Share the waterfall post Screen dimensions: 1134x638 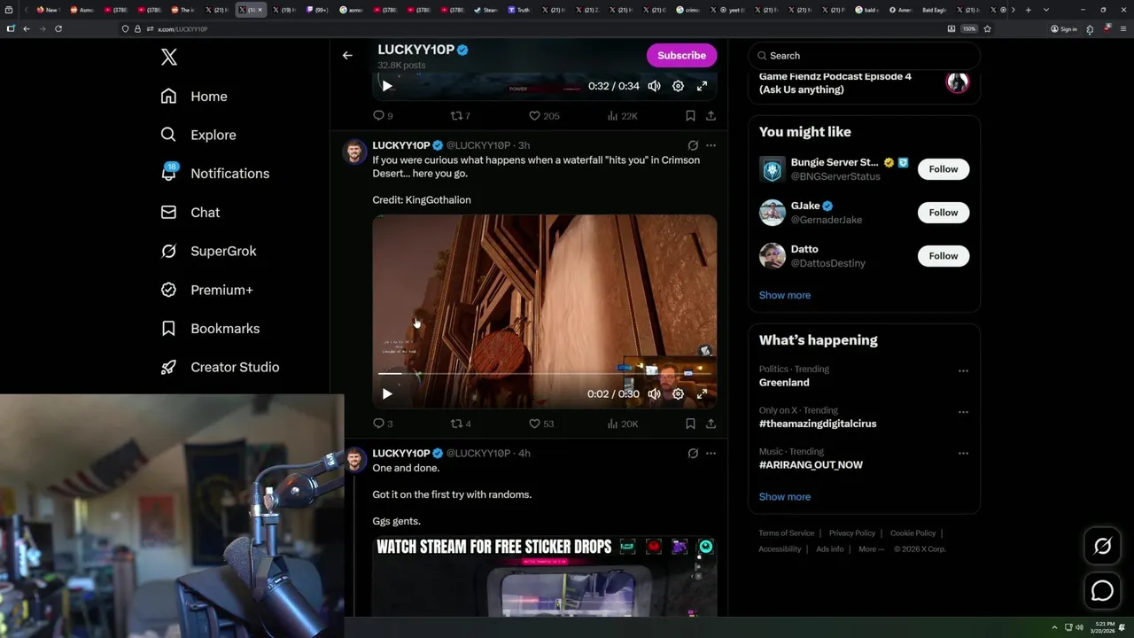tap(711, 424)
